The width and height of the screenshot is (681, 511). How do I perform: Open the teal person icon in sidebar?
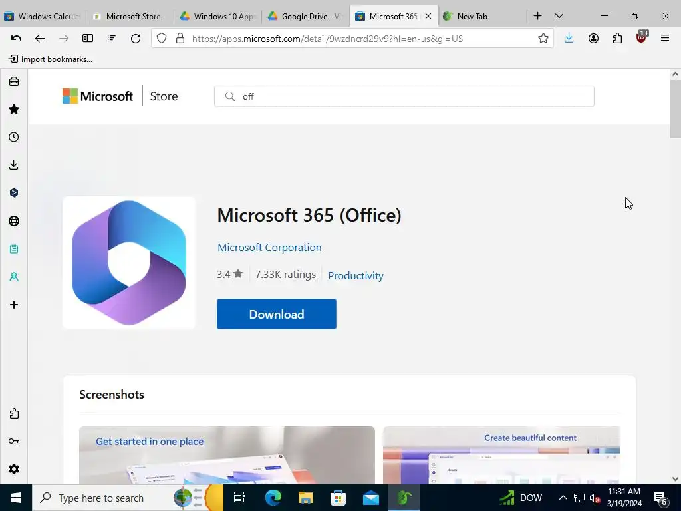pyautogui.click(x=14, y=277)
